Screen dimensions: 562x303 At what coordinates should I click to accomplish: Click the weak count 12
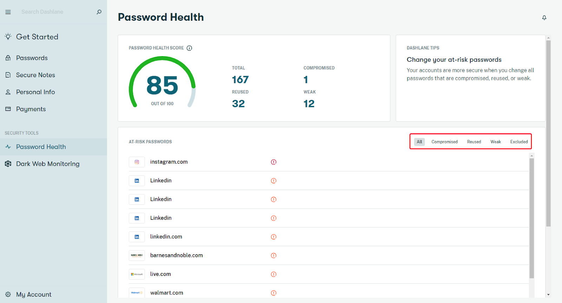pos(309,103)
